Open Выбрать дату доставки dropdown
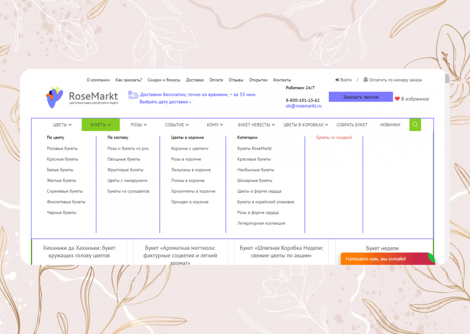The height and width of the screenshot is (334, 470). click(166, 102)
